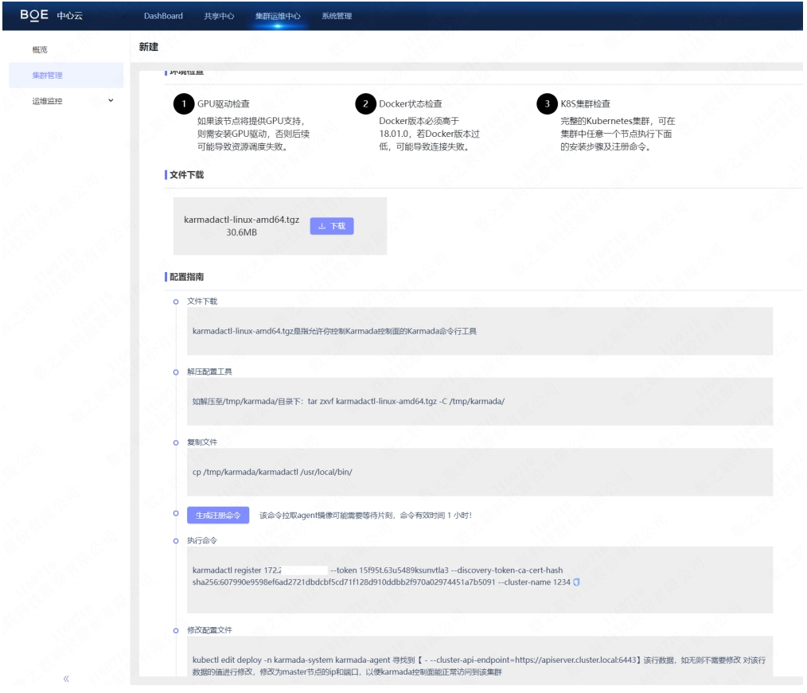This screenshot has width=807, height=693.
Task: Open the 共享中心 menu
Action: pyautogui.click(x=217, y=15)
